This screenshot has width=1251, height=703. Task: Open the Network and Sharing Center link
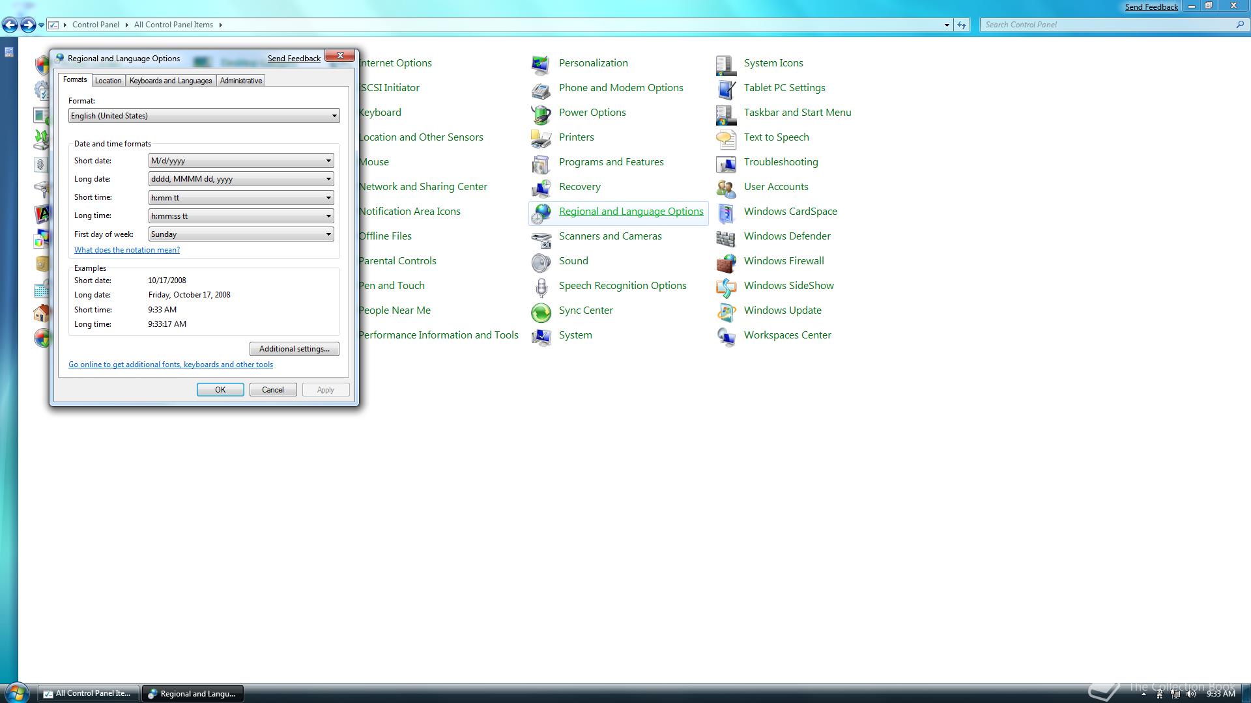[423, 187]
